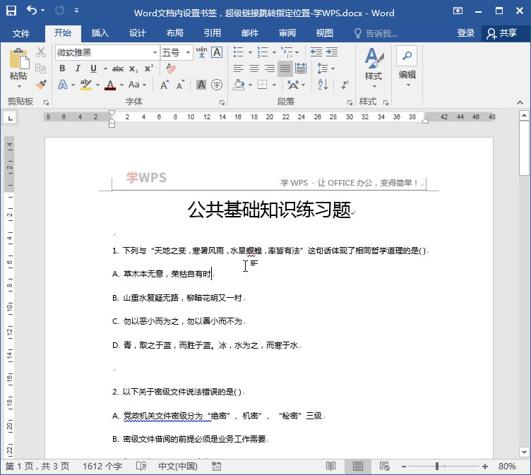Image resolution: width=531 pixels, height=475 pixels.
Task: Toggle Bold formatting
Action: tap(62, 68)
